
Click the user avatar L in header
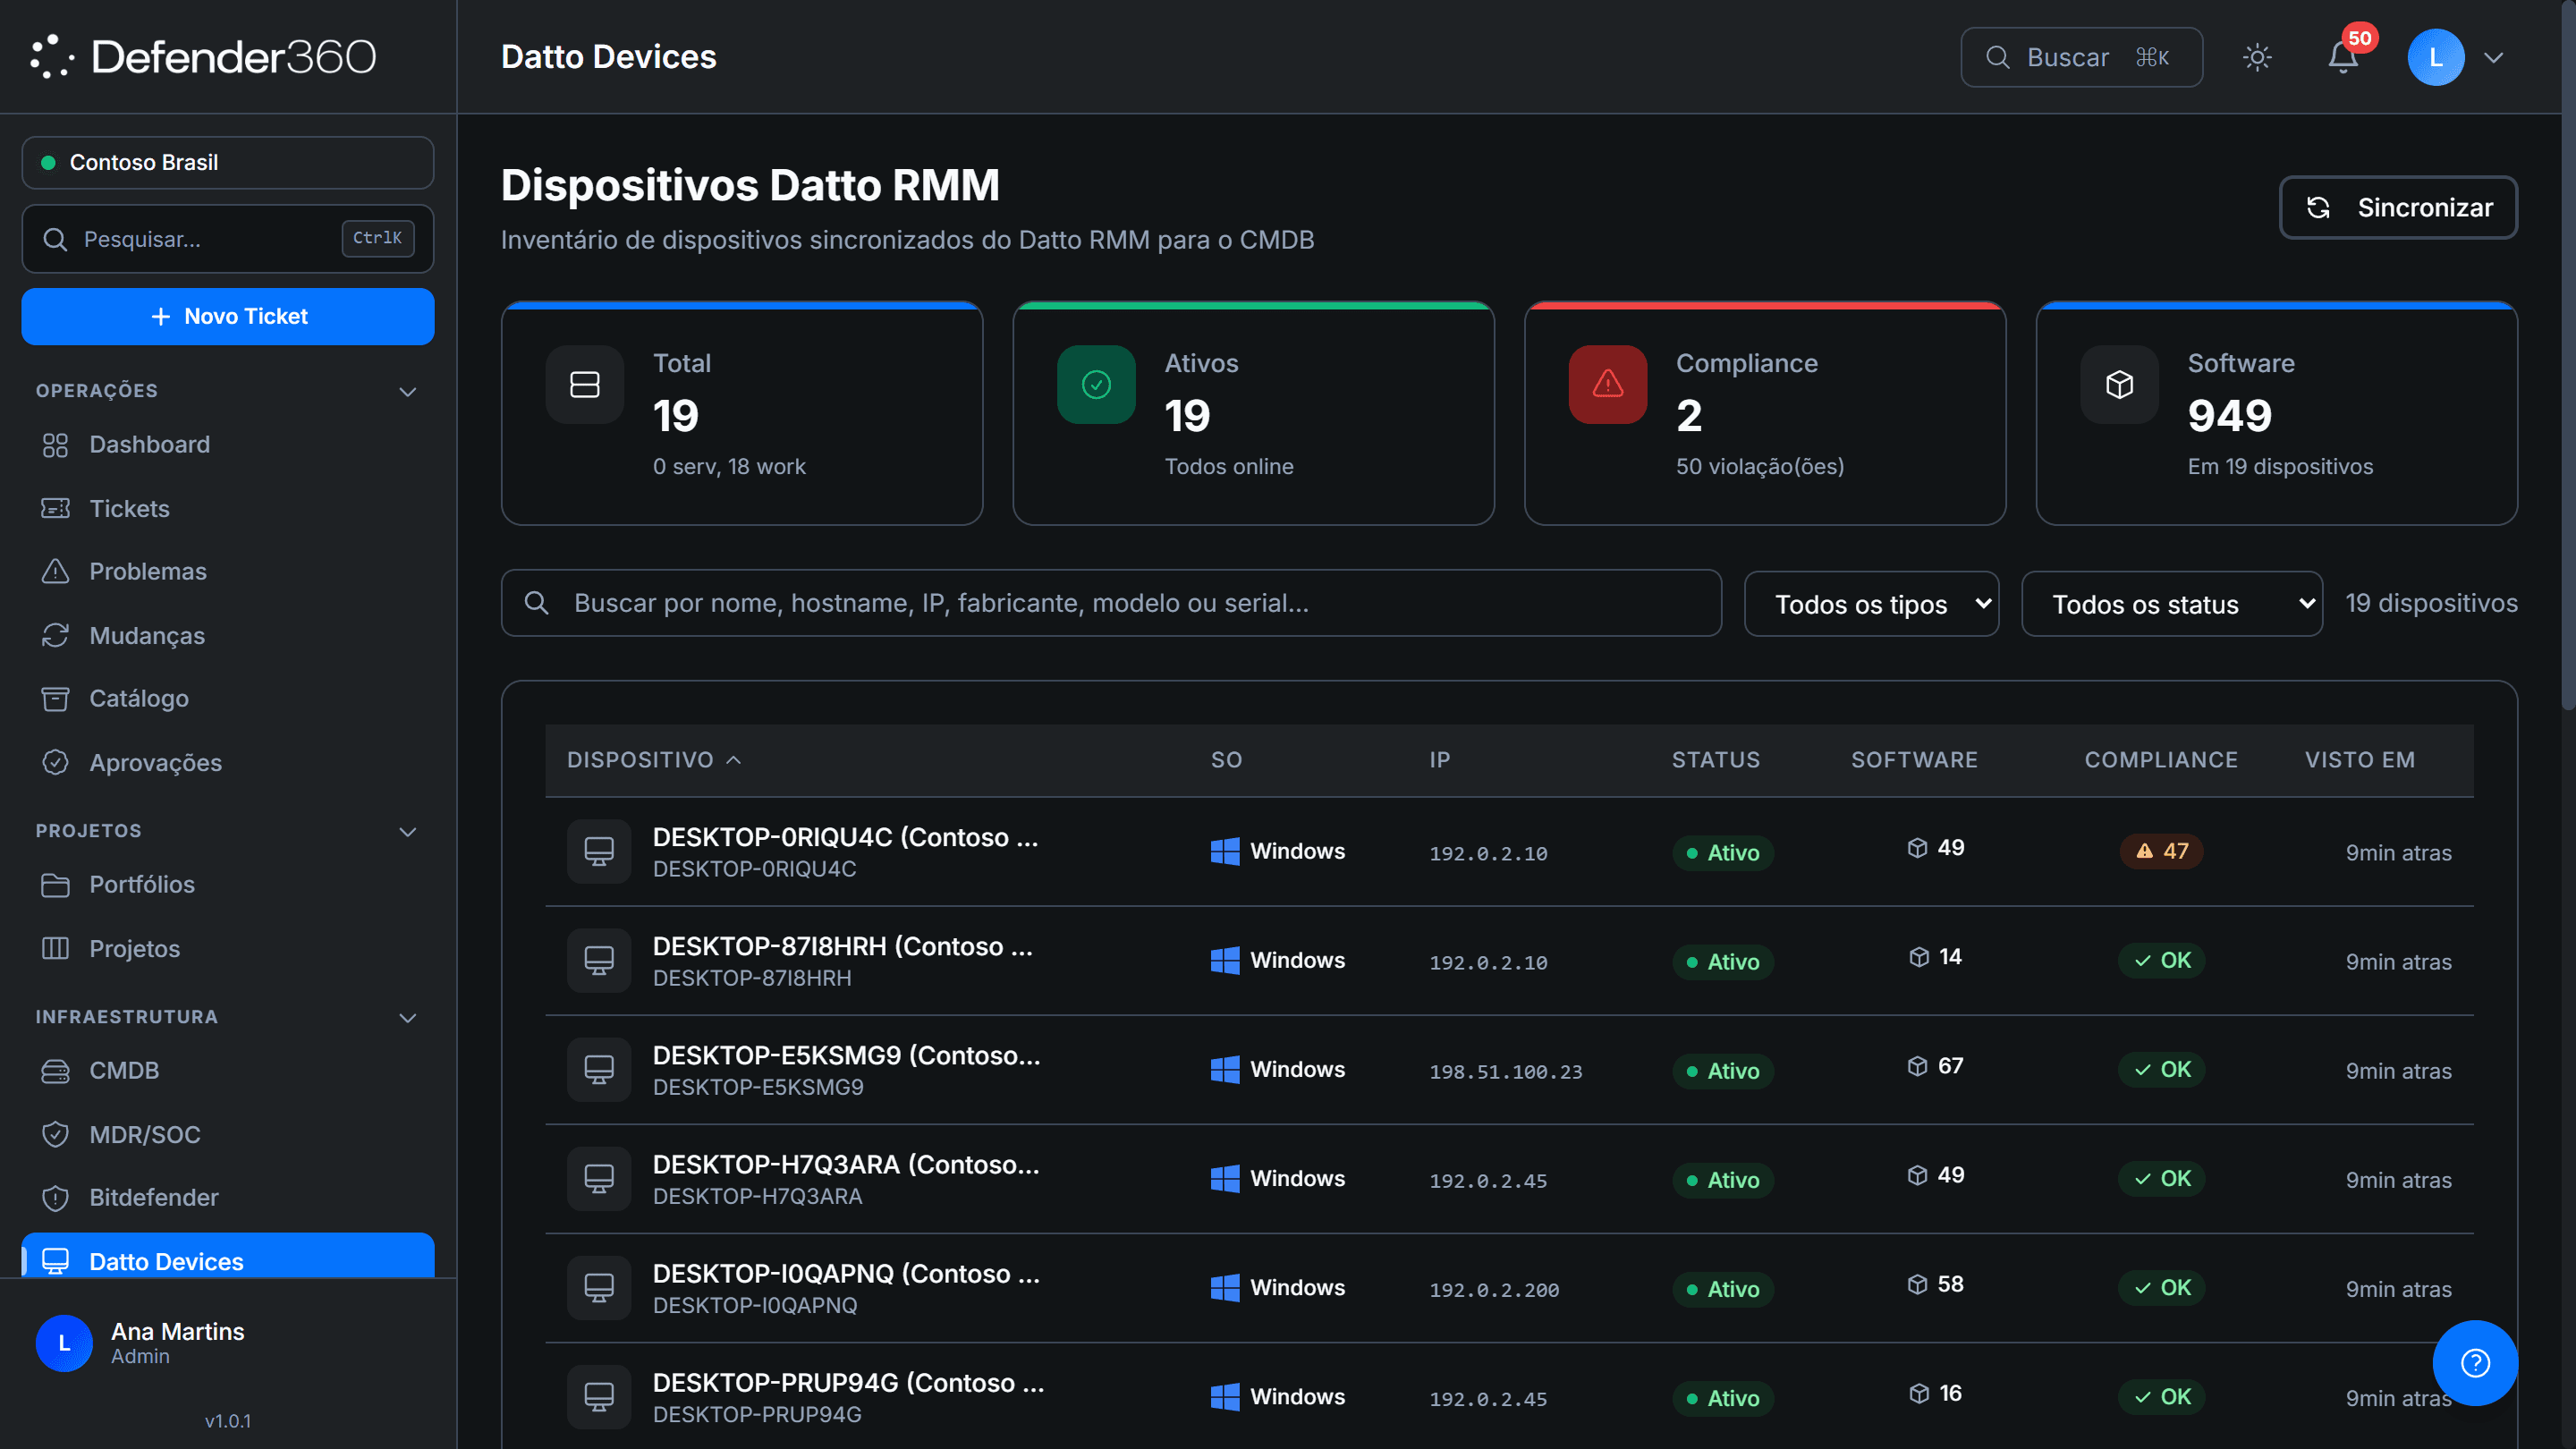point(2436,57)
